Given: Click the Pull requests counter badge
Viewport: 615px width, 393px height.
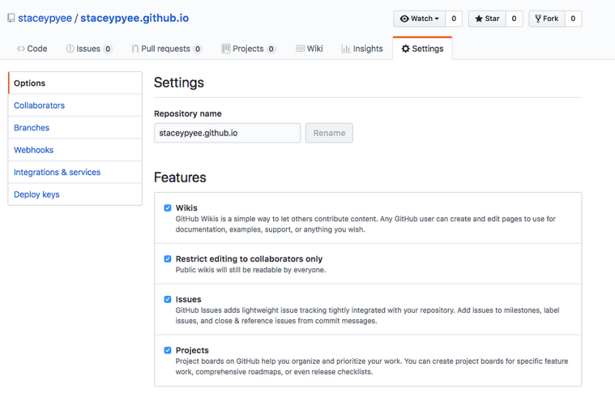Looking at the screenshot, I should click(x=198, y=49).
